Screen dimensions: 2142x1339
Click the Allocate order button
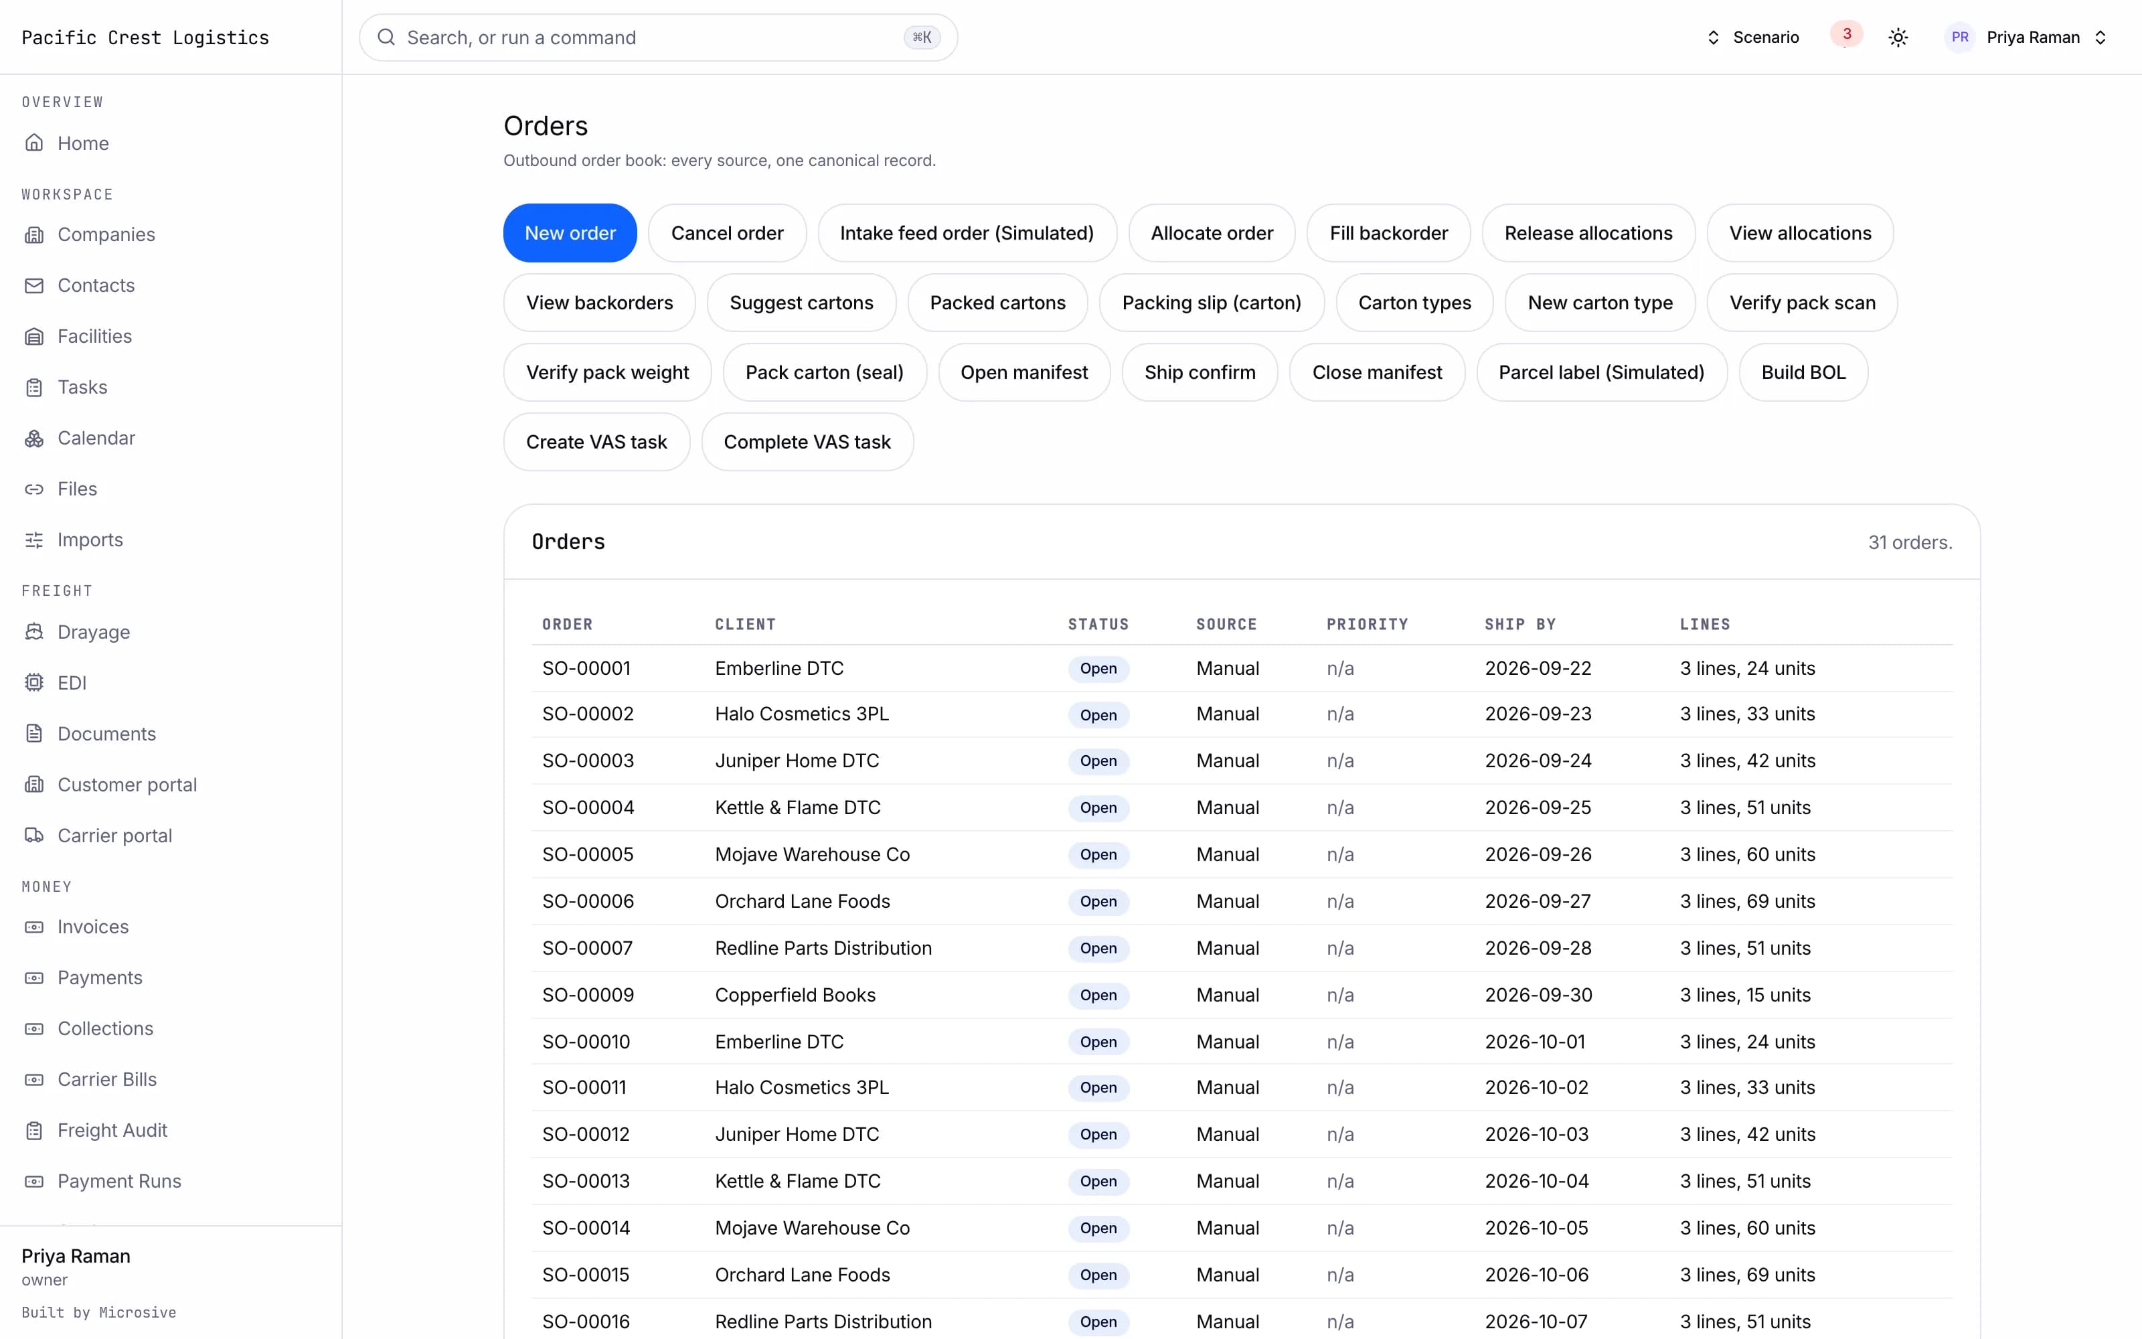[x=1212, y=233]
